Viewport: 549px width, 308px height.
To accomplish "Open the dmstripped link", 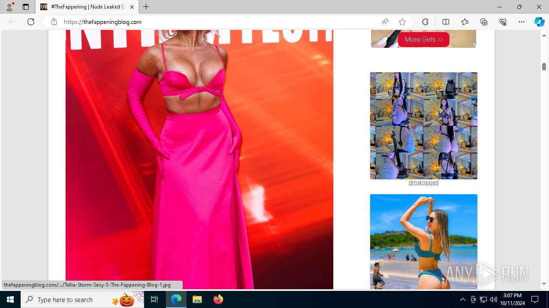I will point(424,182).
